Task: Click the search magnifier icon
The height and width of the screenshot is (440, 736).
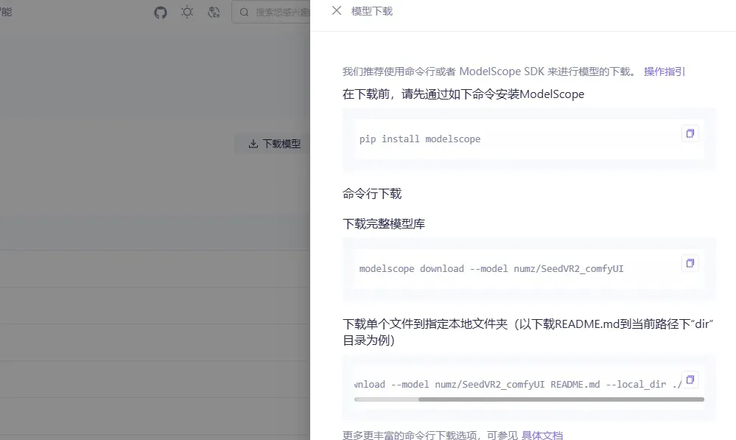Action: tap(244, 12)
